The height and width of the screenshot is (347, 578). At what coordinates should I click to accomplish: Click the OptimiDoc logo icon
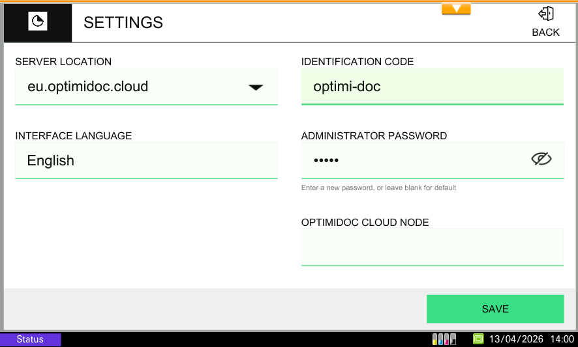pos(38,22)
